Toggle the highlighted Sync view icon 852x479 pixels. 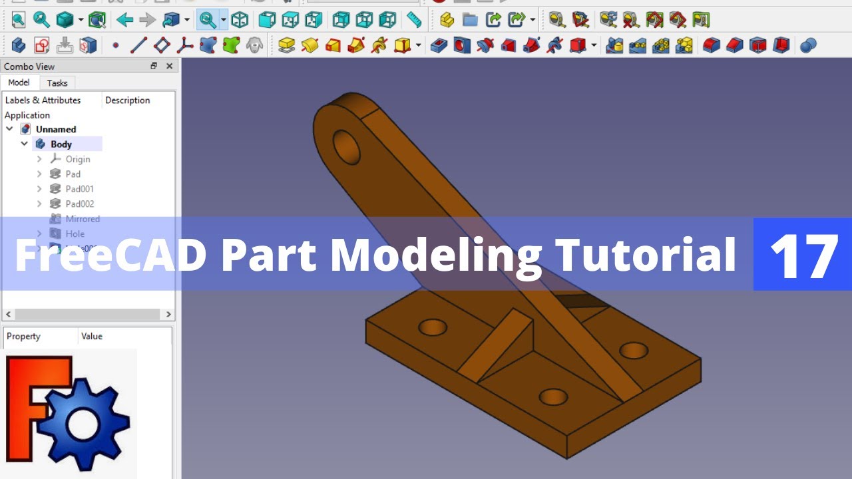tap(208, 20)
